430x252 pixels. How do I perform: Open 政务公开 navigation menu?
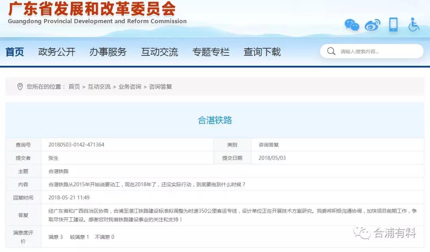pyautogui.click(x=57, y=52)
